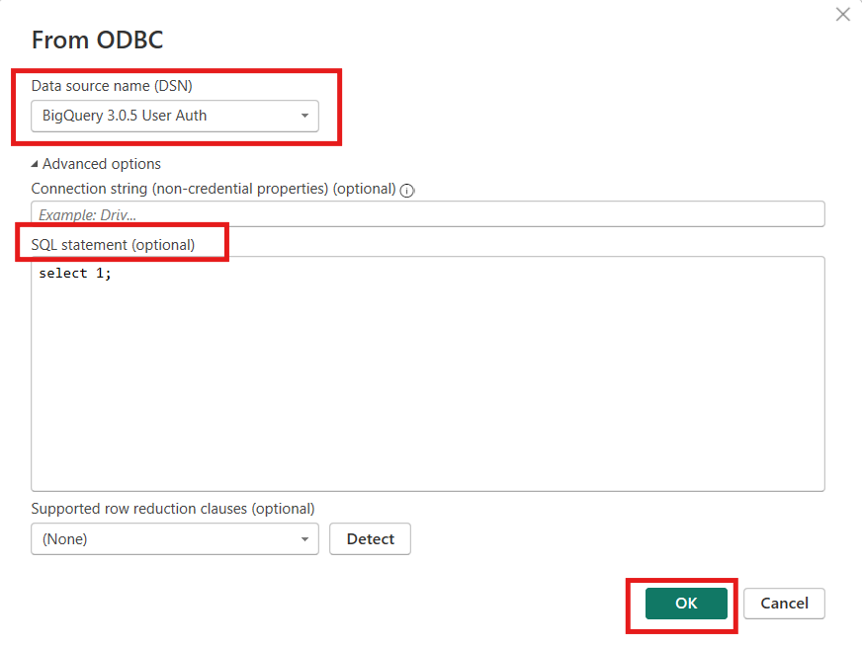The width and height of the screenshot is (862, 648).
Task: Click the Detect button
Action: pyautogui.click(x=370, y=538)
